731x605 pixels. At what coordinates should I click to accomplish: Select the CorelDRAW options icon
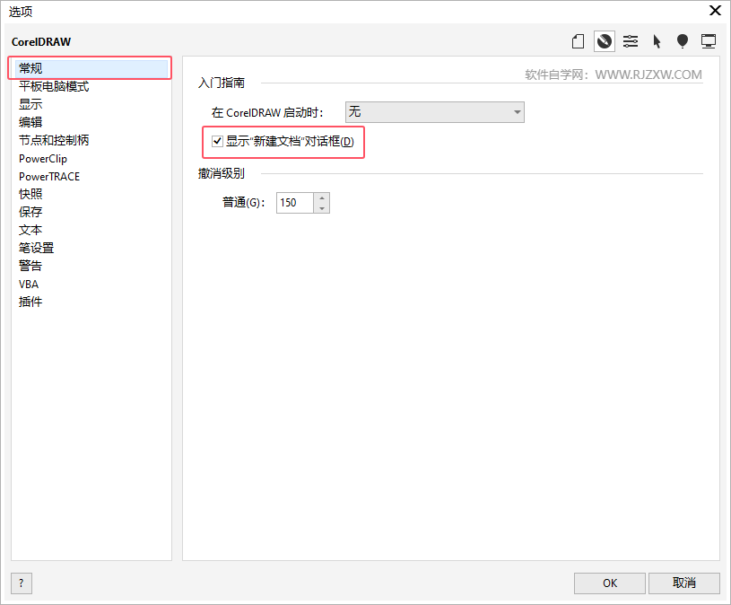[x=605, y=41]
